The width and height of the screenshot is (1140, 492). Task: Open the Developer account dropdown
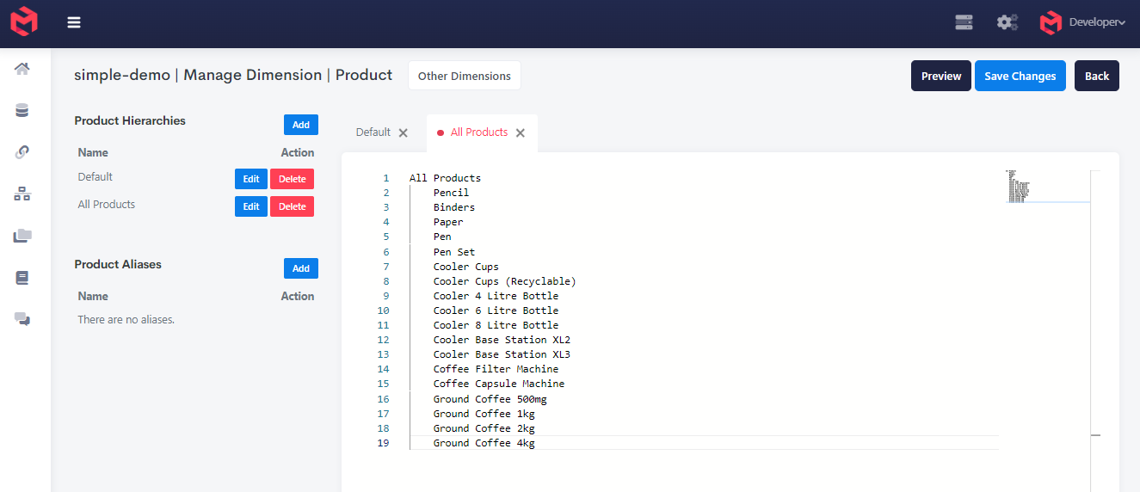click(x=1082, y=22)
